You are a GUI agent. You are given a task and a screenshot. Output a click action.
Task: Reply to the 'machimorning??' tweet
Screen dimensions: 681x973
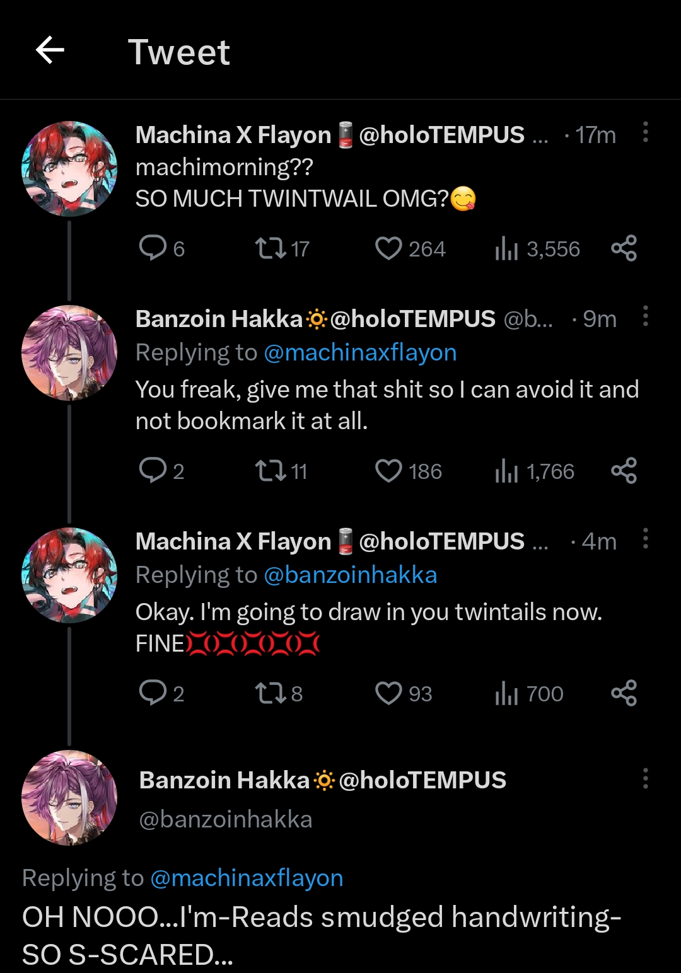click(x=153, y=248)
